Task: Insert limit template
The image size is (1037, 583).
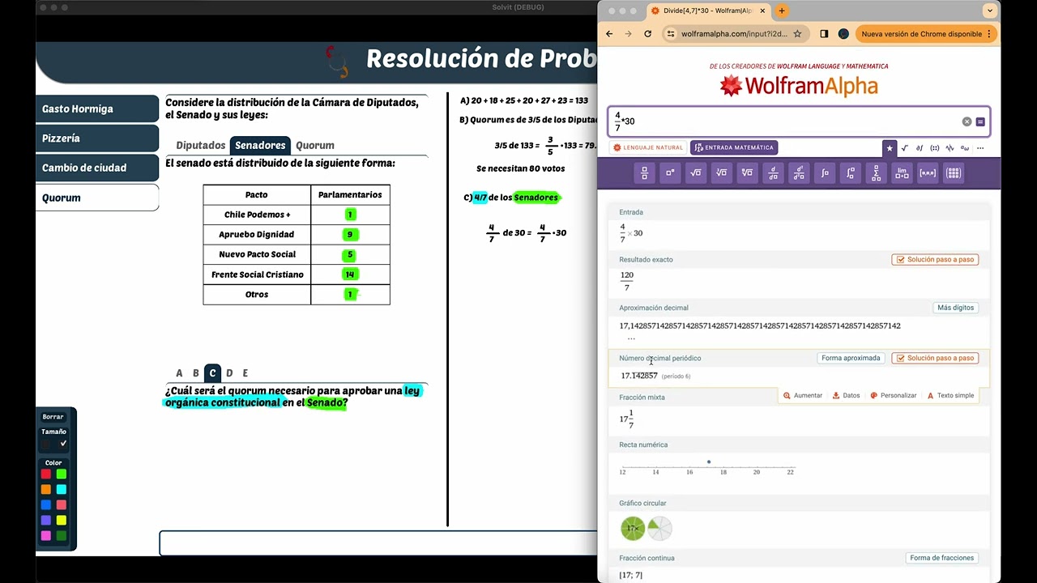Action: [x=902, y=172]
